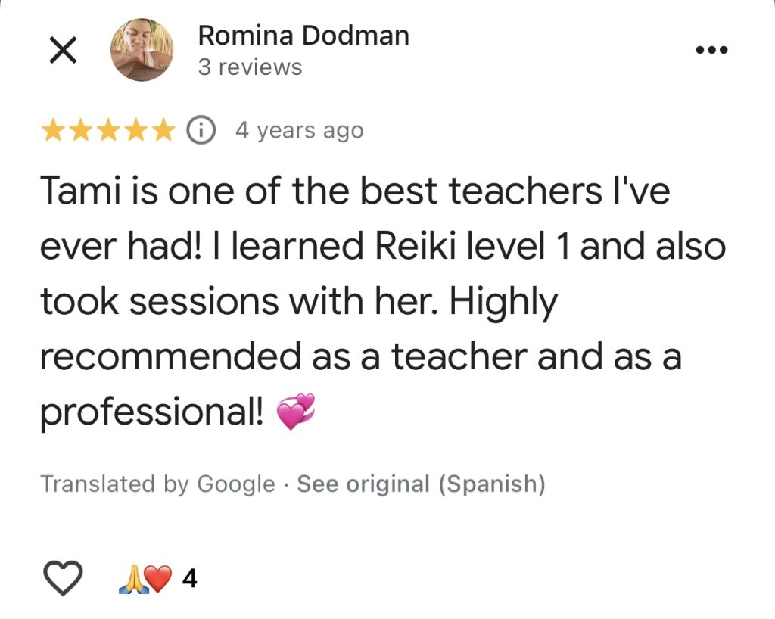The width and height of the screenshot is (775, 619).
Task: Click the first rating star
Action: 53,131
